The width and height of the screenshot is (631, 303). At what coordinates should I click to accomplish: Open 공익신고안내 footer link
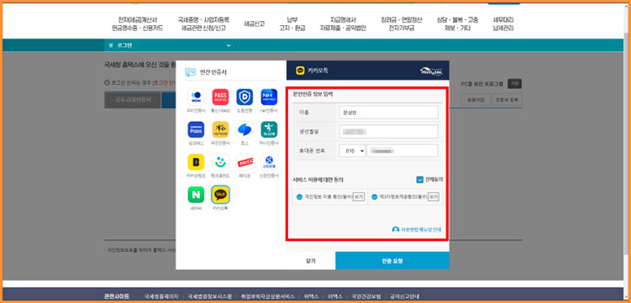(x=404, y=296)
